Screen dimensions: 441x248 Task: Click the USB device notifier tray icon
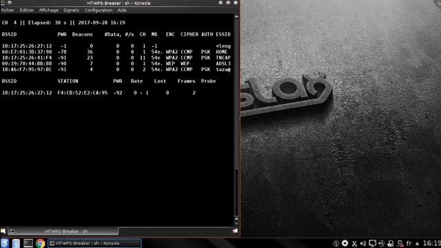(x=382, y=243)
